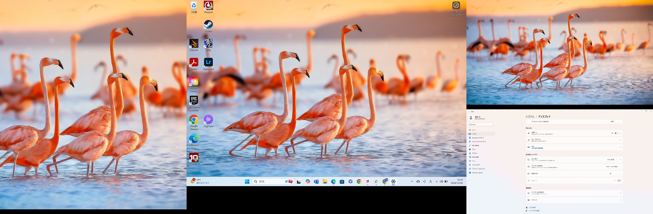Open the display resolution dropdown
Viewport: 653px width, 214px height.
(x=613, y=166)
